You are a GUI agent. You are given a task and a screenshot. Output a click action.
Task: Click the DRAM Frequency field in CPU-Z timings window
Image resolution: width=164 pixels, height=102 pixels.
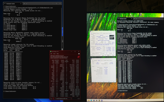(x=106, y=68)
